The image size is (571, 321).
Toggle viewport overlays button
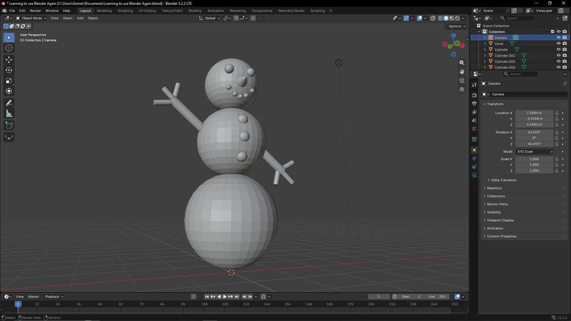pos(419,18)
